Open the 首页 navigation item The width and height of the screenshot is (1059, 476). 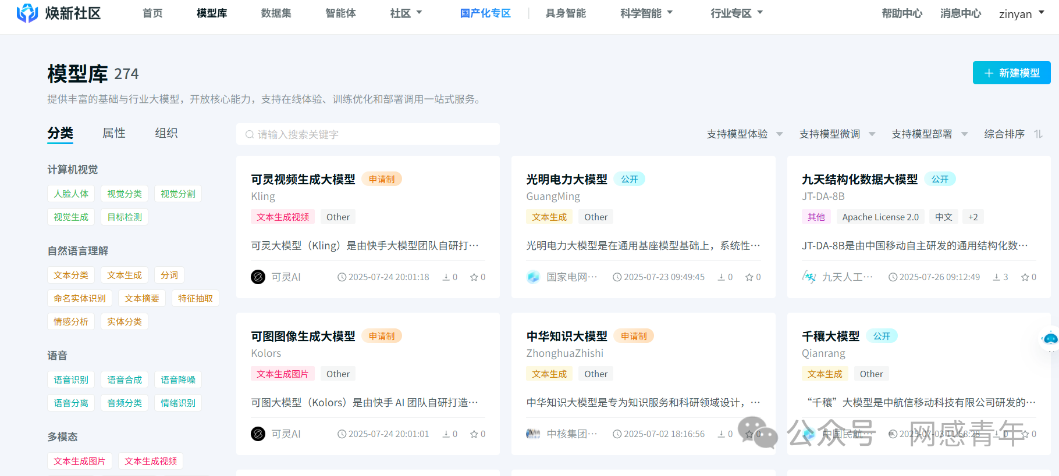153,13
